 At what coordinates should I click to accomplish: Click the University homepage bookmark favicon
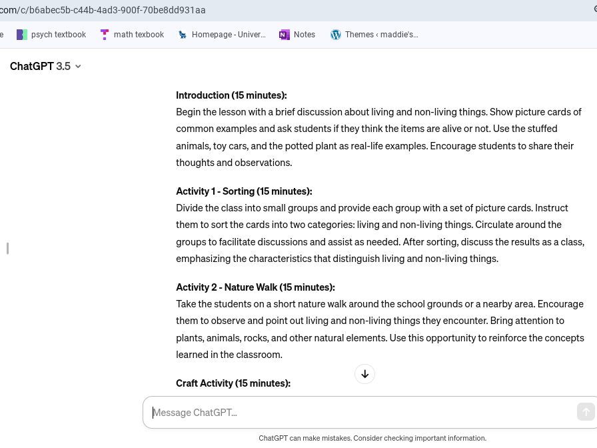(183, 35)
